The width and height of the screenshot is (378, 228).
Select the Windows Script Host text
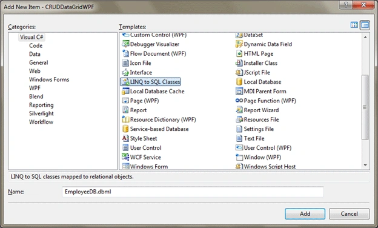pos(270,167)
